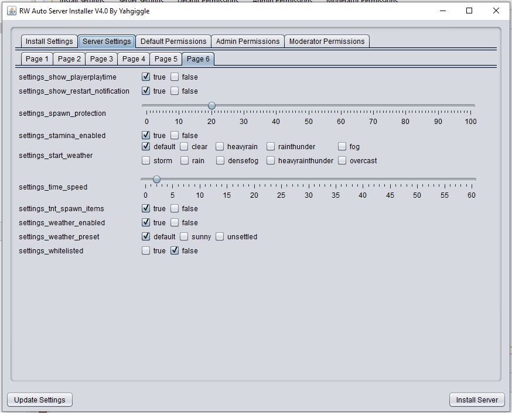Maximize the installer window
Image resolution: width=512 pixels, height=413 pixels.
(x=469, y=11)
